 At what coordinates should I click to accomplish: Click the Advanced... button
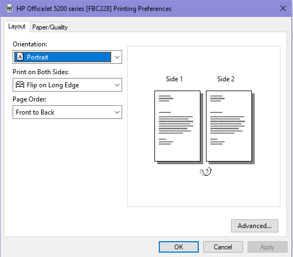coord(255,226)
